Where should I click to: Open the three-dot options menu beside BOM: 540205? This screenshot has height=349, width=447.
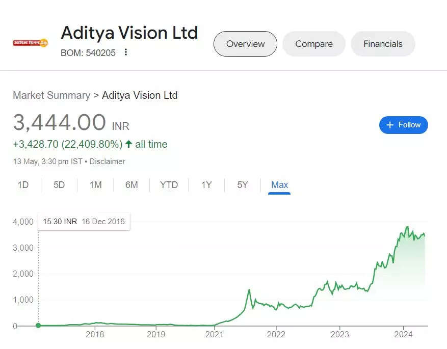pos(125,52)
